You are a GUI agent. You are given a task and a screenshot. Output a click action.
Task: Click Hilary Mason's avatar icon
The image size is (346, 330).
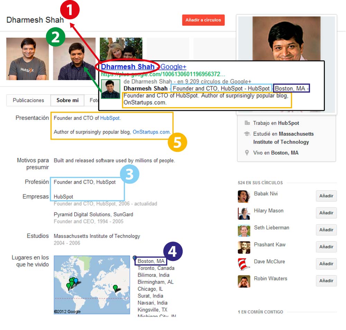(244, 213)
